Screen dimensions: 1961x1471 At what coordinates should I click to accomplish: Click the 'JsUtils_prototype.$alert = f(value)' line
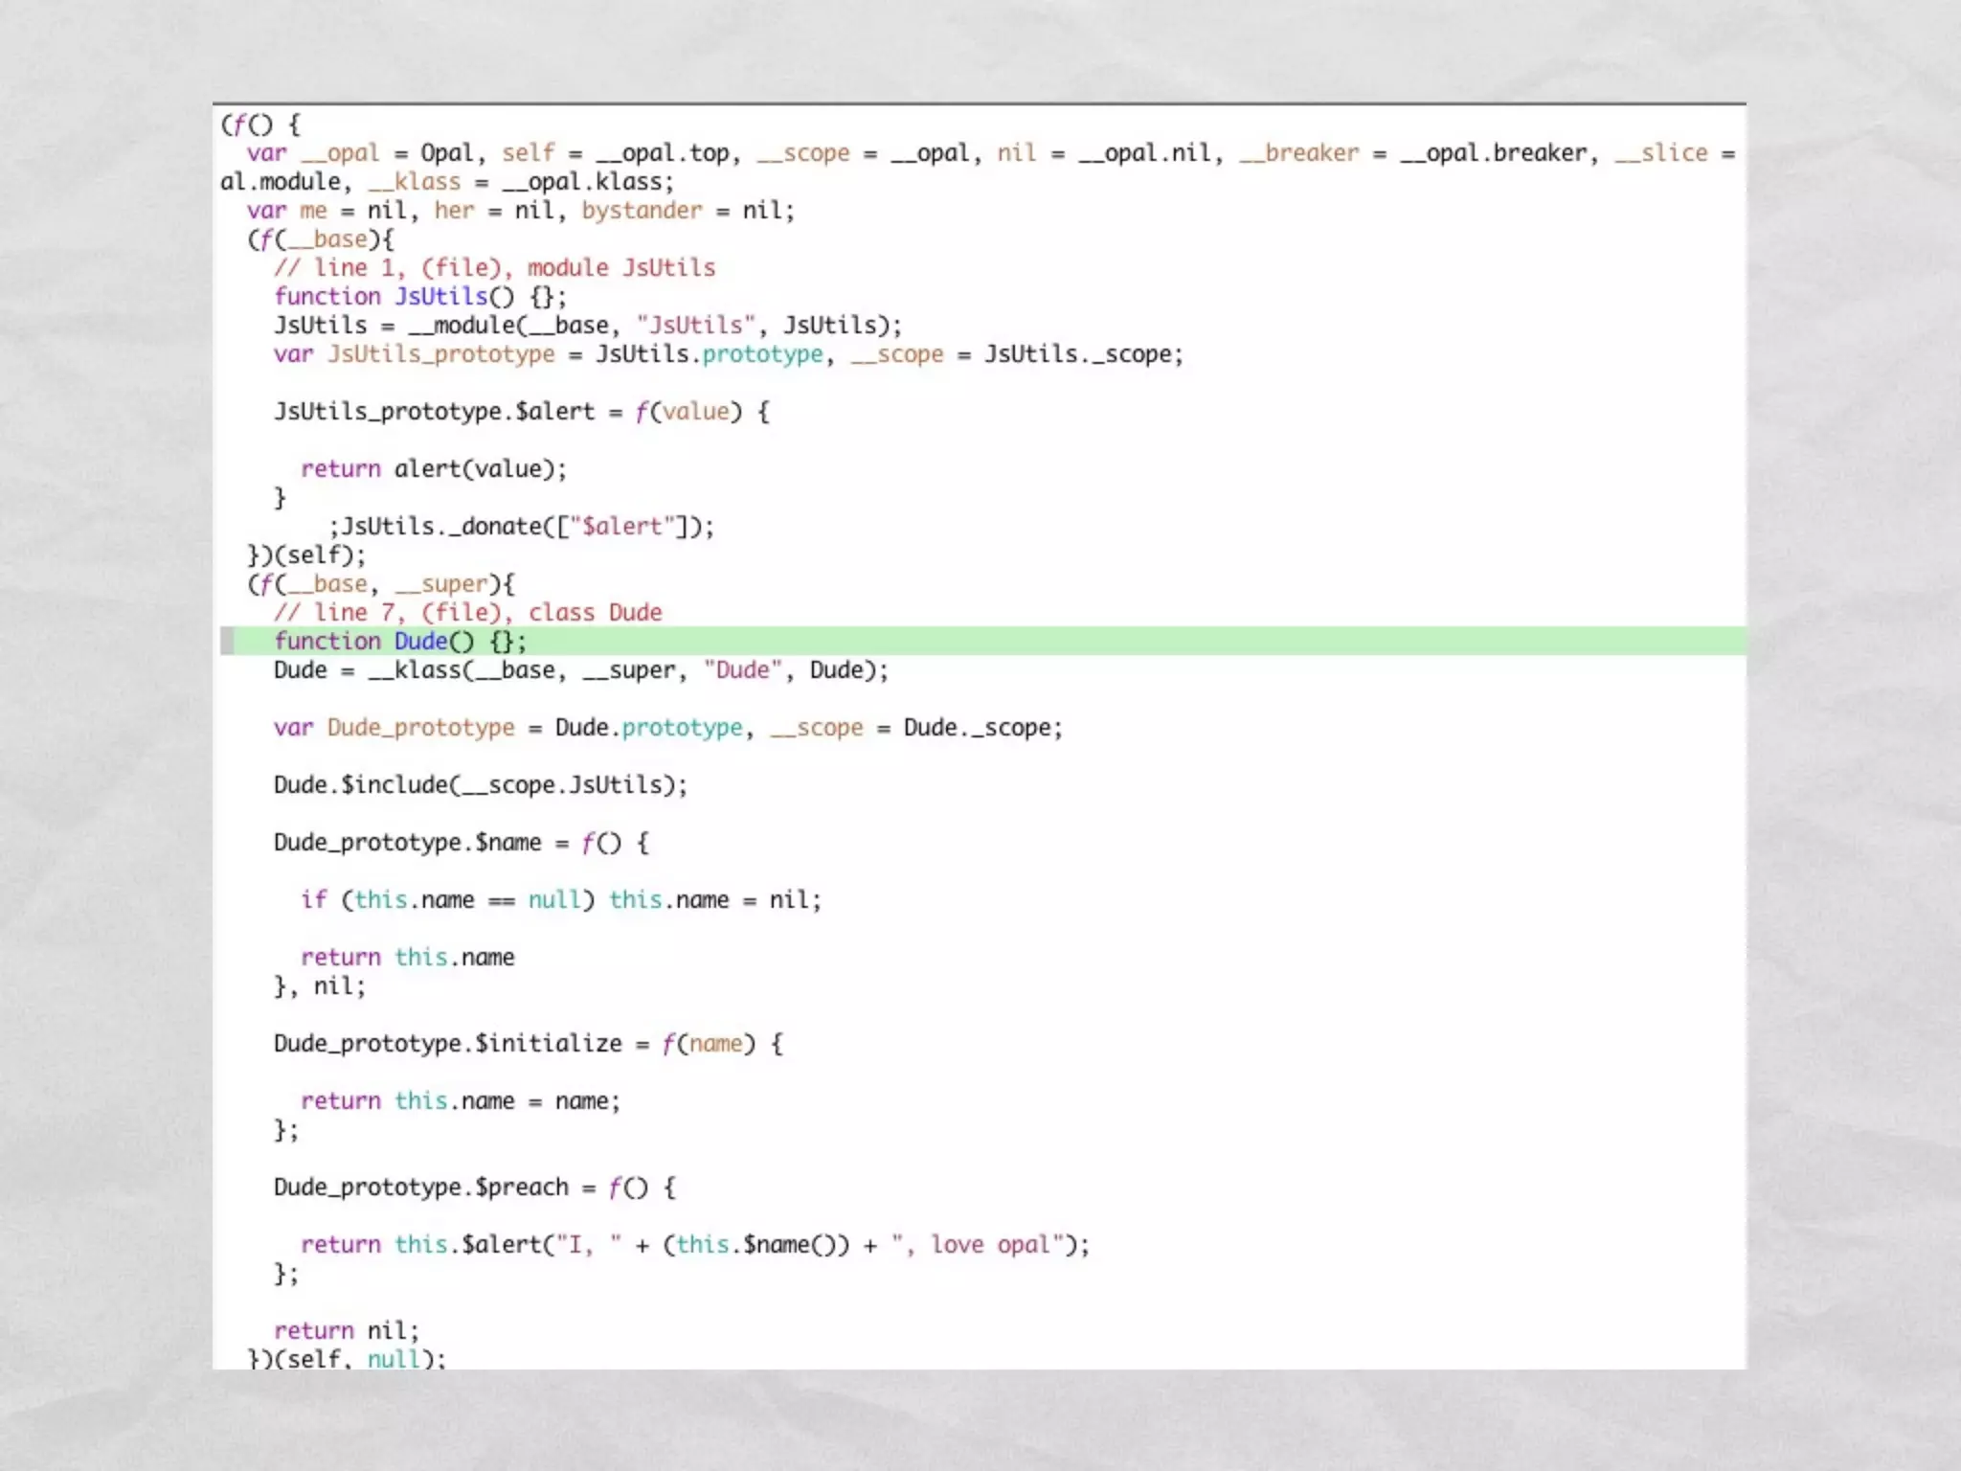point(522,412)
